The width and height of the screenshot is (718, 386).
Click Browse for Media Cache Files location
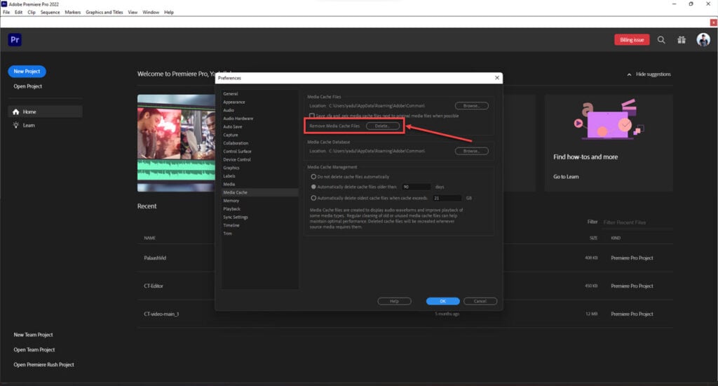[x=472, y=106]
